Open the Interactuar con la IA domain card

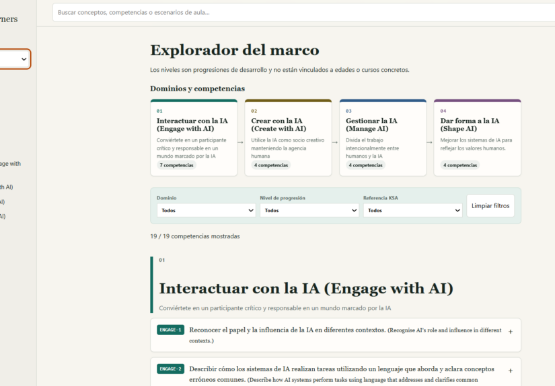(194, 138)
